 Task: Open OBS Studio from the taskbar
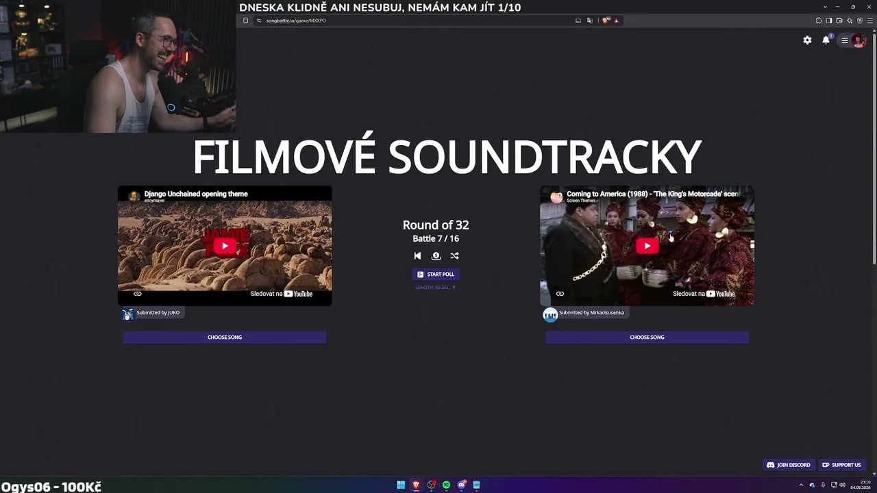click(431, 485)
